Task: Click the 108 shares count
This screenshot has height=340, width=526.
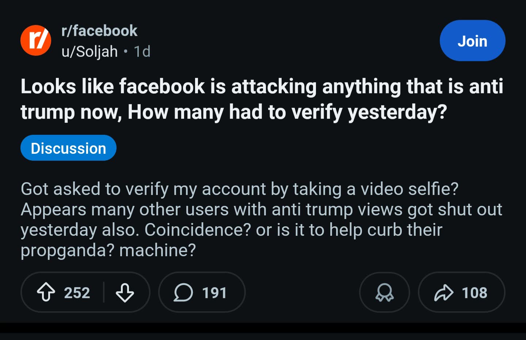Action: (x=474, y=293)
